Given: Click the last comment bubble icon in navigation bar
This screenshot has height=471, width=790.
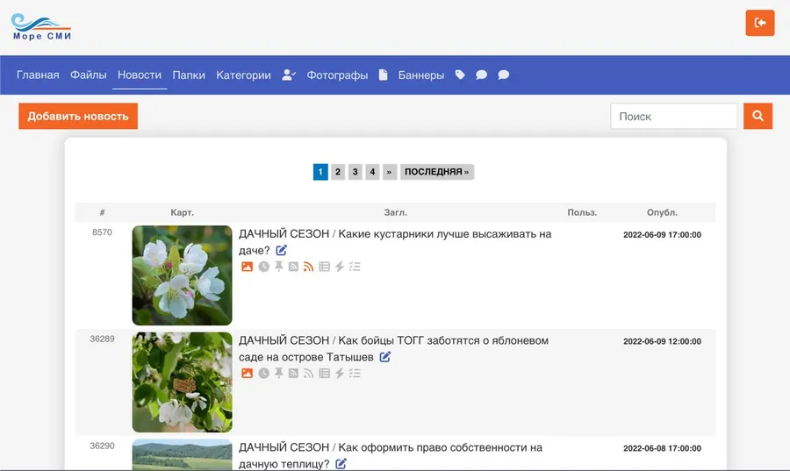Looking at the screenshot, I should point(503,75).
